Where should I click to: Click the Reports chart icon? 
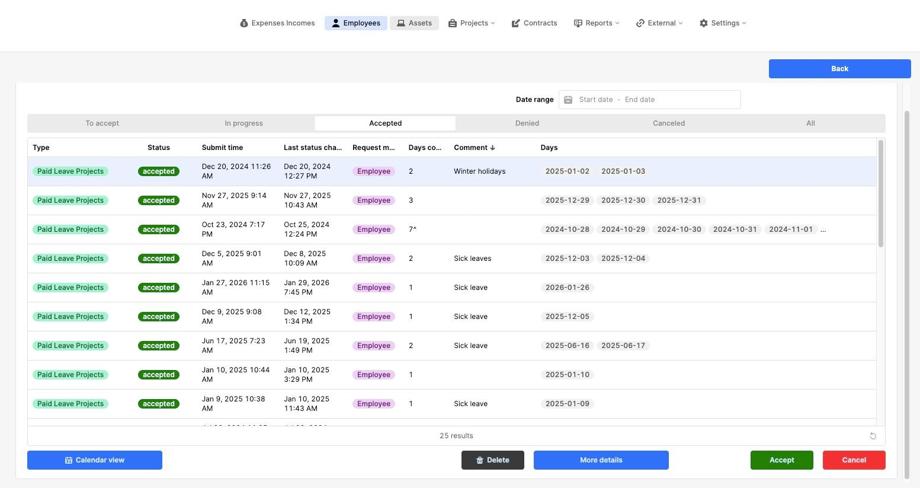578,23
